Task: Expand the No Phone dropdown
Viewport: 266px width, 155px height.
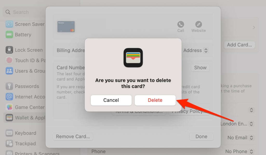Action: tap(251, 151)
